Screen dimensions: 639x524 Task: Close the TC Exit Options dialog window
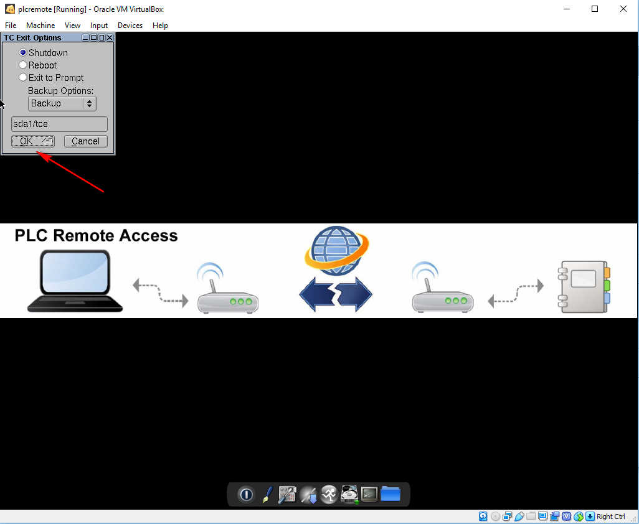pos(110,37)
